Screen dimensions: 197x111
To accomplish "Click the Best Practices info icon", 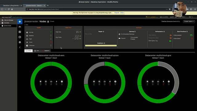I will [187, 31].
